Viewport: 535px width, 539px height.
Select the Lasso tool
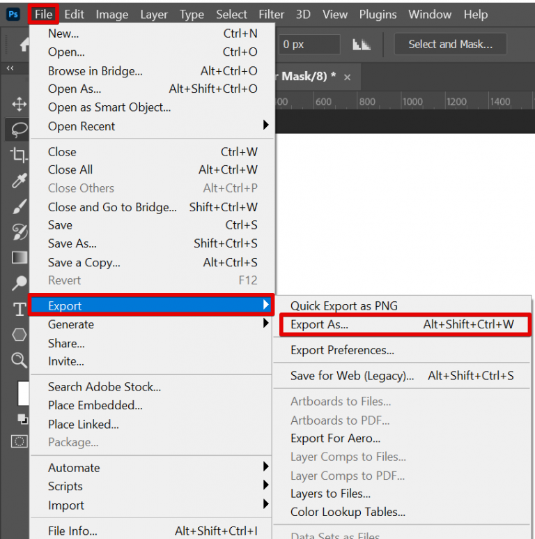[x=20, y=130]
